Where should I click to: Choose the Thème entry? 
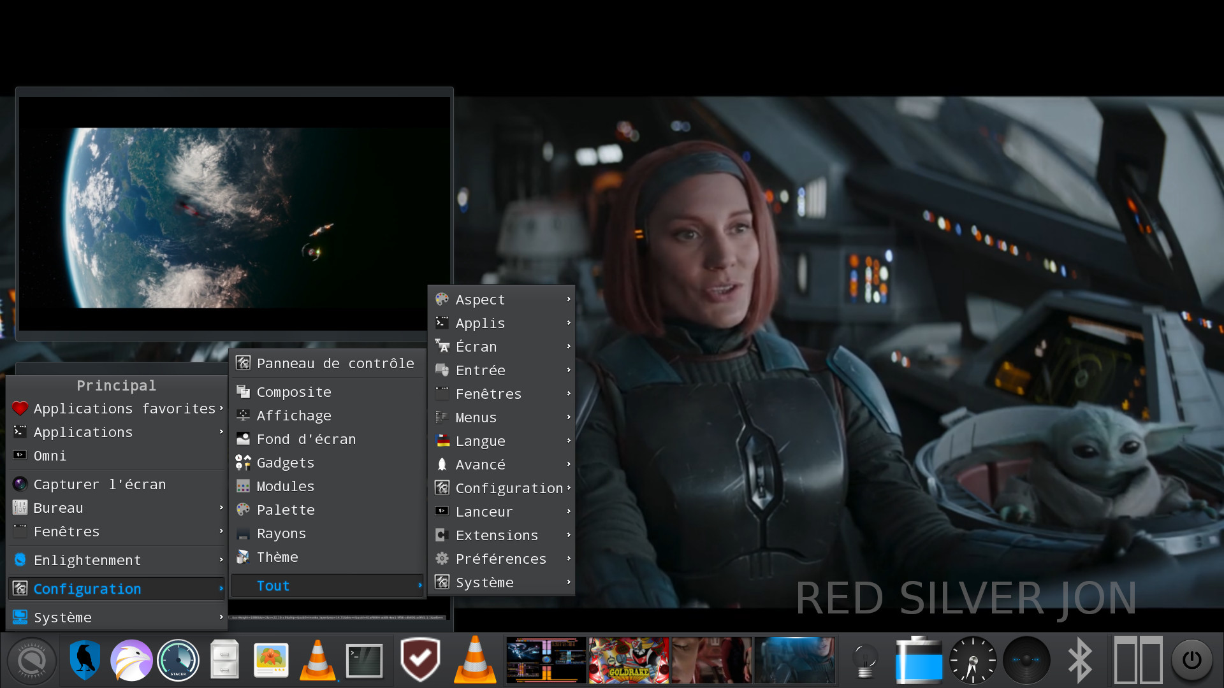(x=328, y=557)
